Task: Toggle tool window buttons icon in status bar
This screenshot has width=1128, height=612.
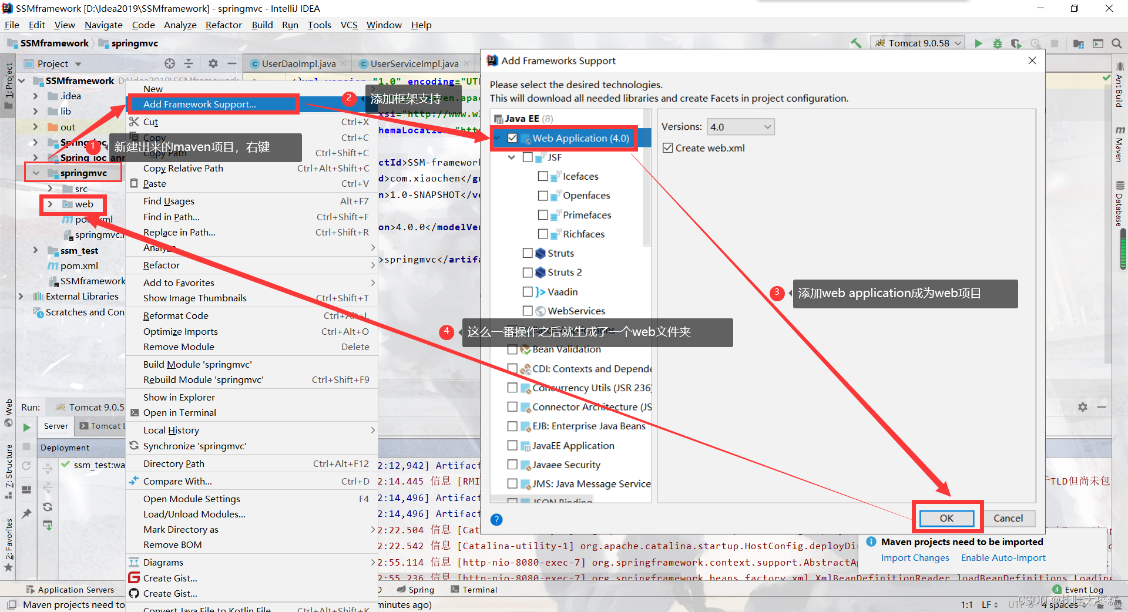Action: (x=11, y=604)
